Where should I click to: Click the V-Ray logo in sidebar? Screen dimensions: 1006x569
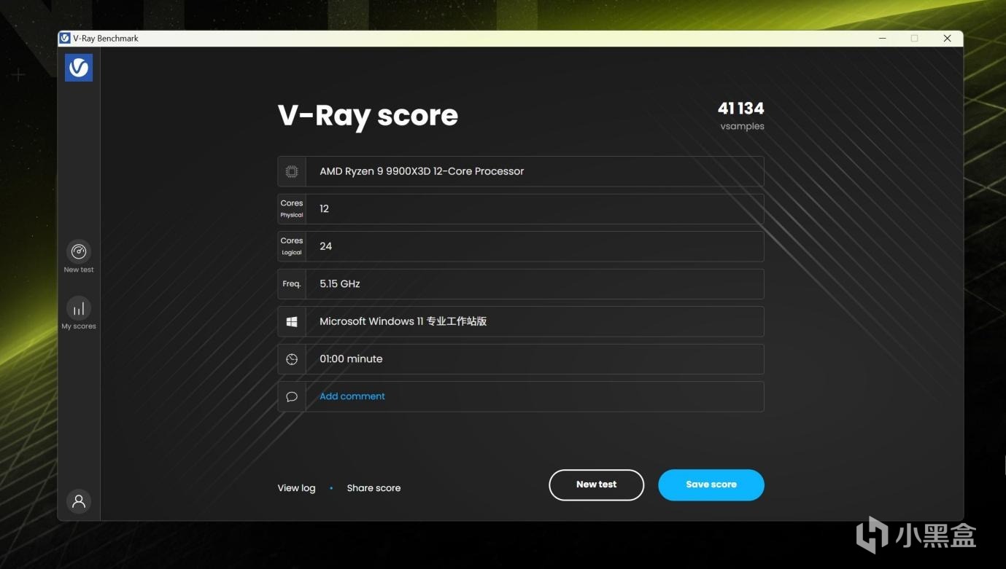[79, 68]
